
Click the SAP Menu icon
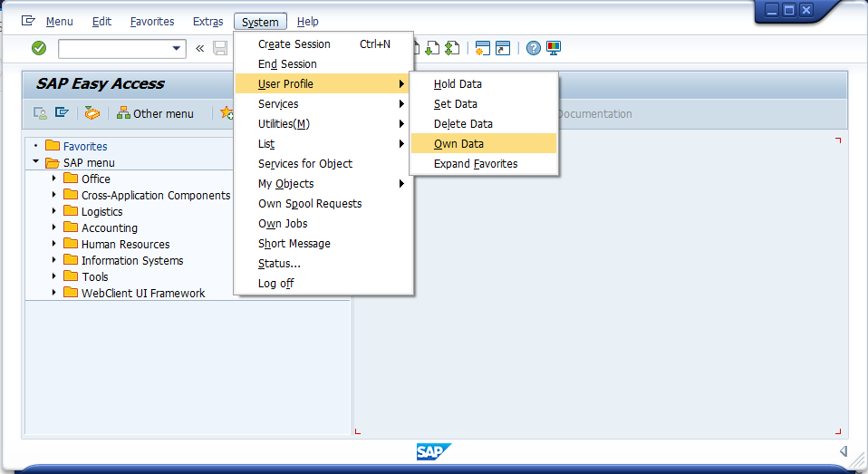point(62,113)
